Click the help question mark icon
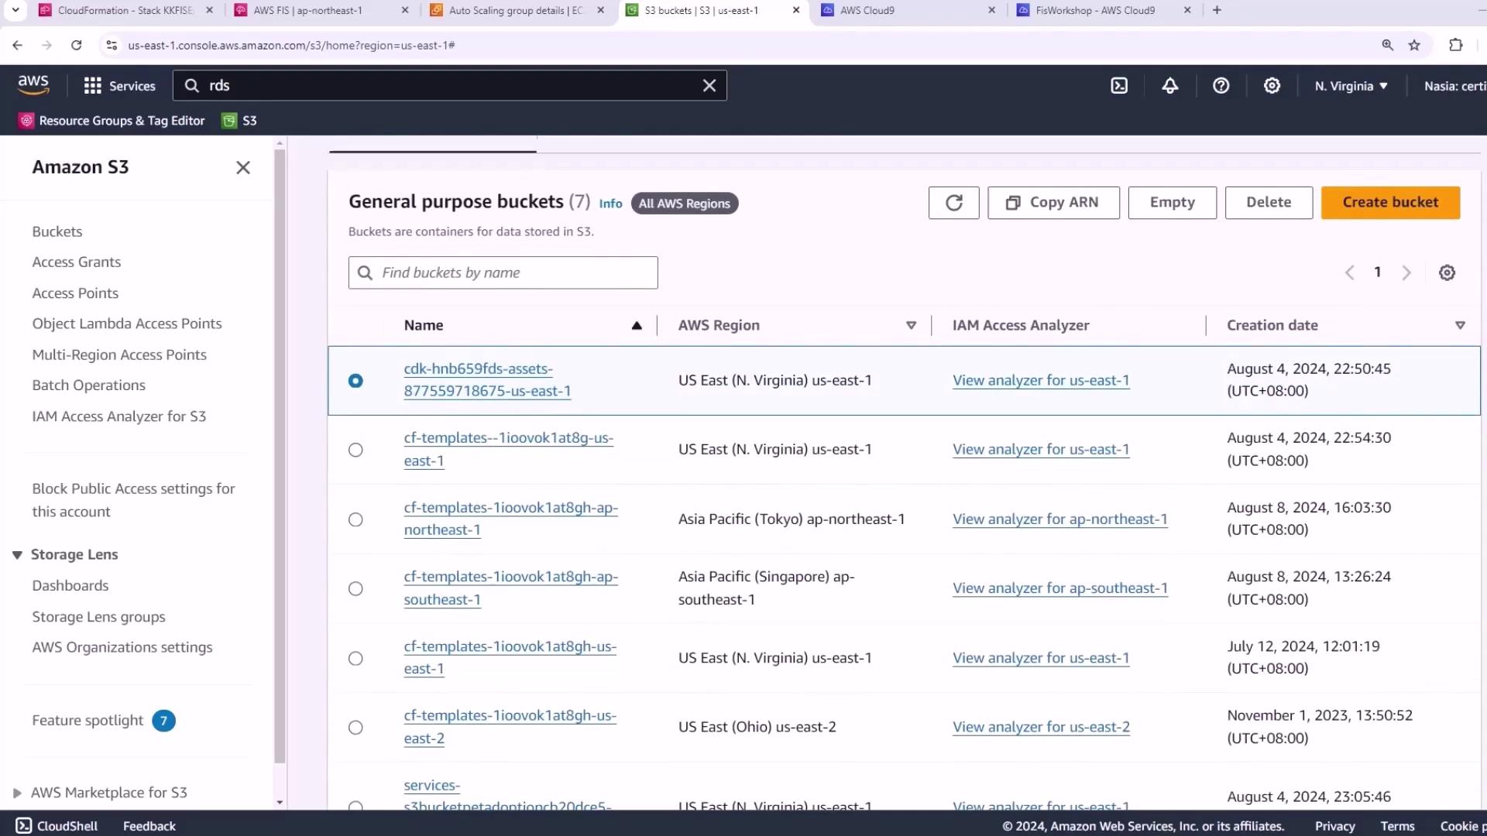 coord(1221,86)
